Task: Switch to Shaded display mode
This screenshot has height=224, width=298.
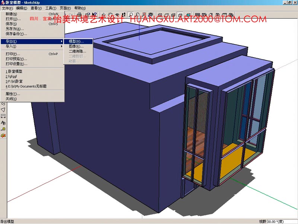Action: [173, 15]
